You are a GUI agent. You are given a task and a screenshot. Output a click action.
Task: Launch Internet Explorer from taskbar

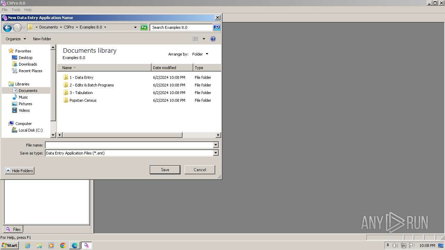[28, 245]
